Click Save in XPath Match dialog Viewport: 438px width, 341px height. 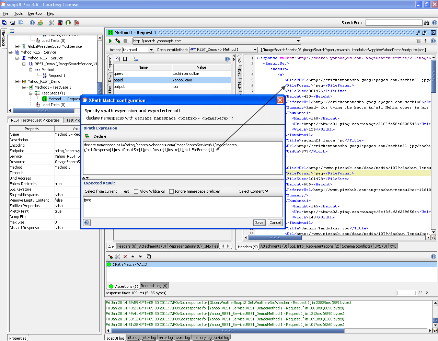point(259,223)
